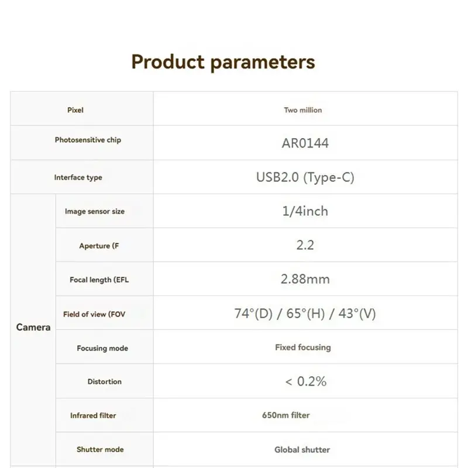Click the Two million value cell

click(302, 110)
